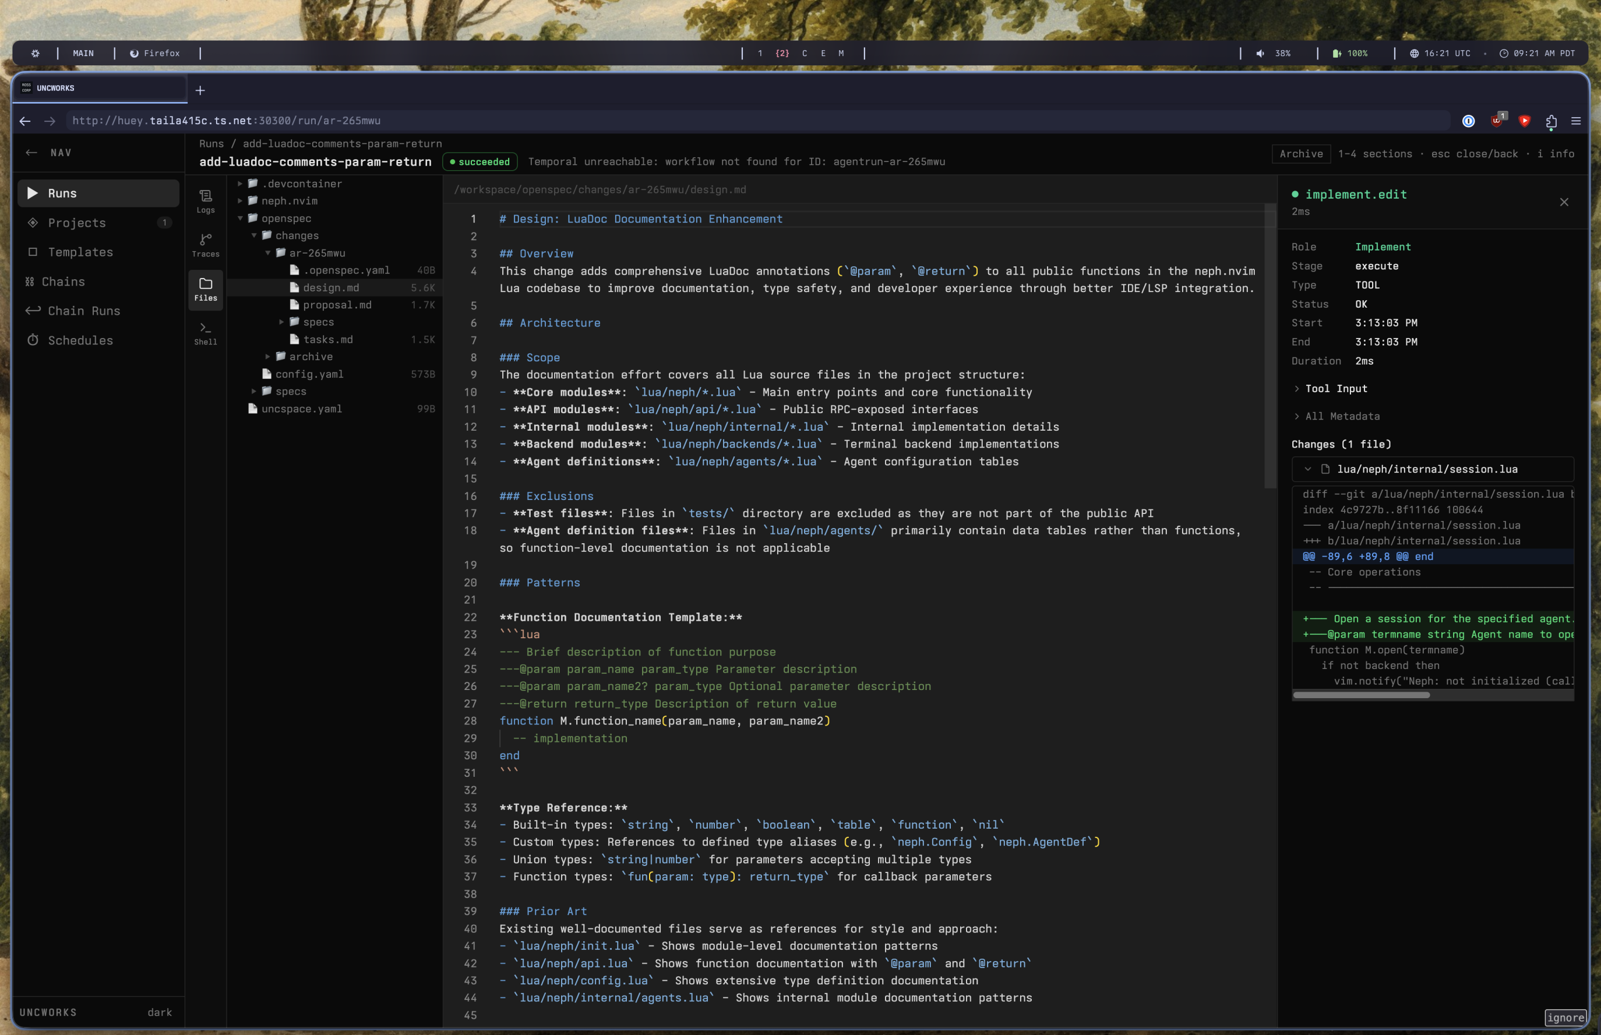Expand the Tool Input section
The height and width of the screenshot is (1035, 1601).
pyautogui.click(x=1330, y=389)
